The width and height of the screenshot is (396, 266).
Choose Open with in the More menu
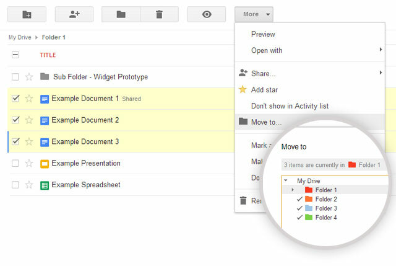coord(309,50)
